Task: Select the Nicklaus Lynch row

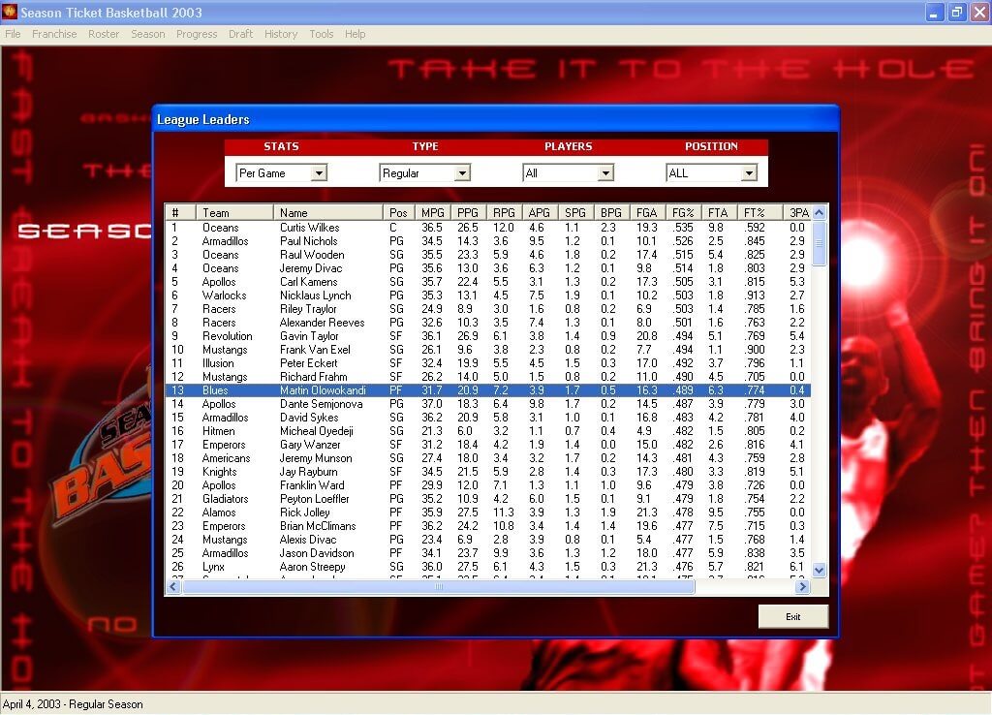Action: pyautogui.click(x=488, y=295)
